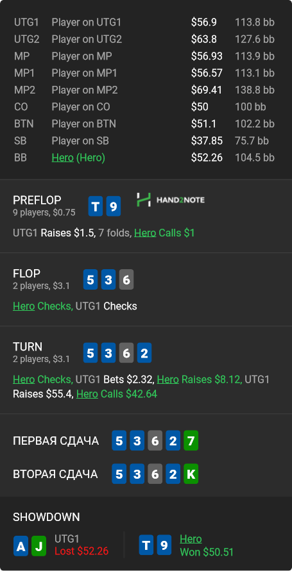Click the 2 card on the turn board

tap(144, 353)
